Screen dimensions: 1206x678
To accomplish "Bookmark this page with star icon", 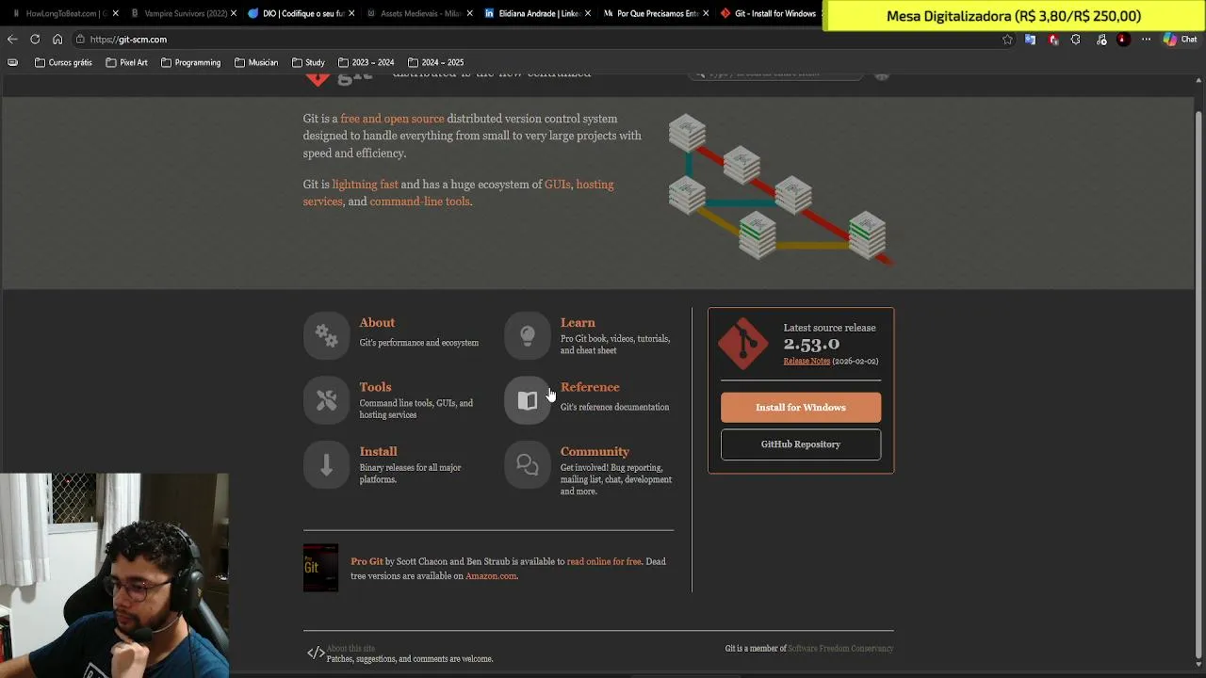I will point(1007,40).
